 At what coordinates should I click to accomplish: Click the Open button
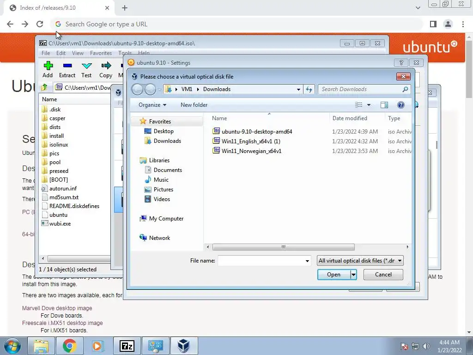tap(334, 275)
